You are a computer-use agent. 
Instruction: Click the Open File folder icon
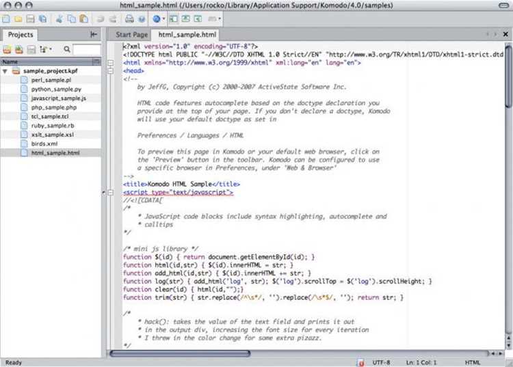18,19
